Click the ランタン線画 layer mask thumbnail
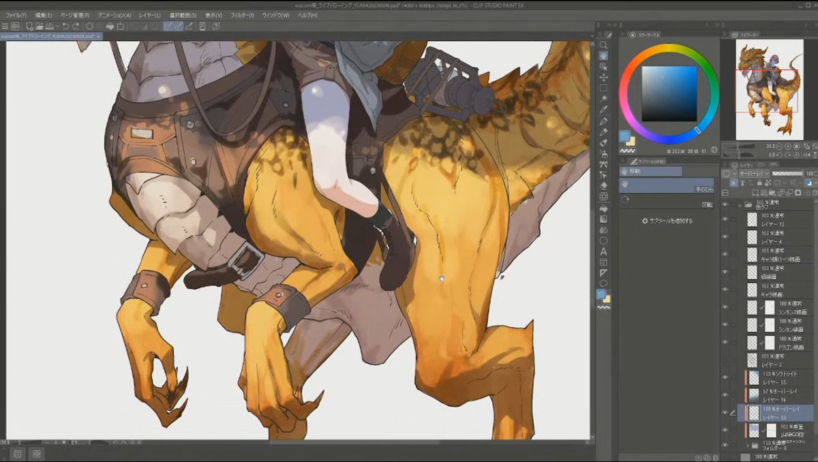Viewport: 818px width, 462px height. (x=770, y=325)
